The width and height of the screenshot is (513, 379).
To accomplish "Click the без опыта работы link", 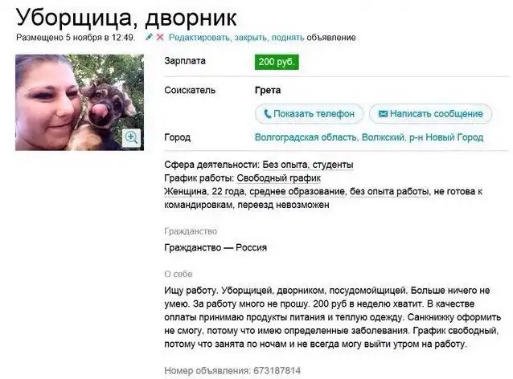I will (x=389, y=191).
